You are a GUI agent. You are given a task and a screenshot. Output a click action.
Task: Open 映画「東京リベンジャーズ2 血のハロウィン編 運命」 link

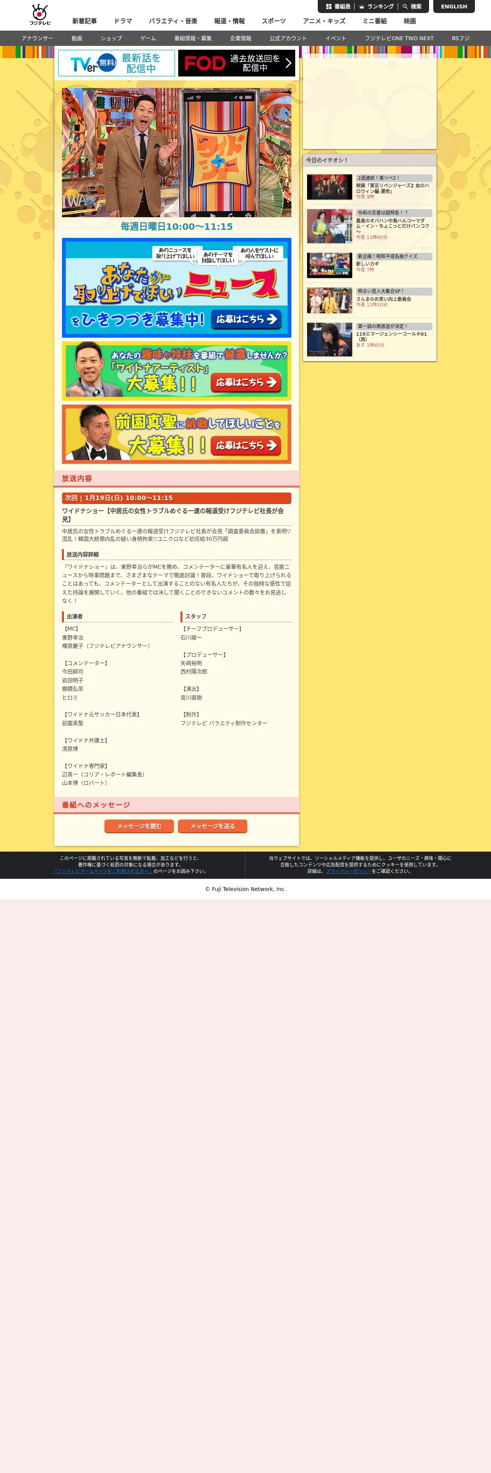point(393,188)
